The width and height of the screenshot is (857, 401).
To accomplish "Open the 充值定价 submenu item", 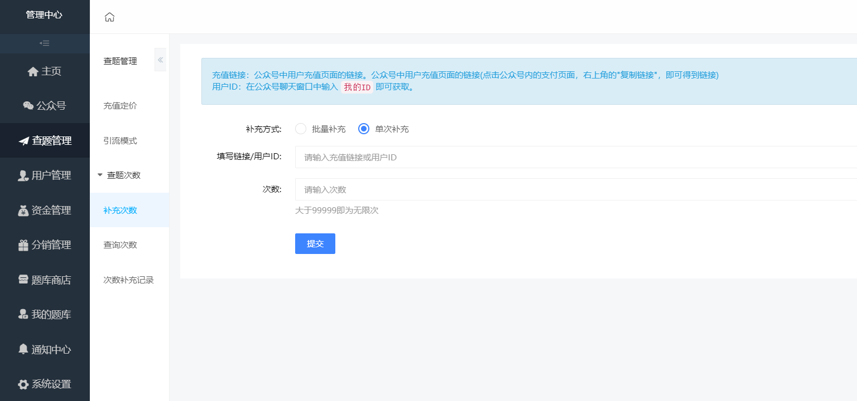I will tap(129, 106).
